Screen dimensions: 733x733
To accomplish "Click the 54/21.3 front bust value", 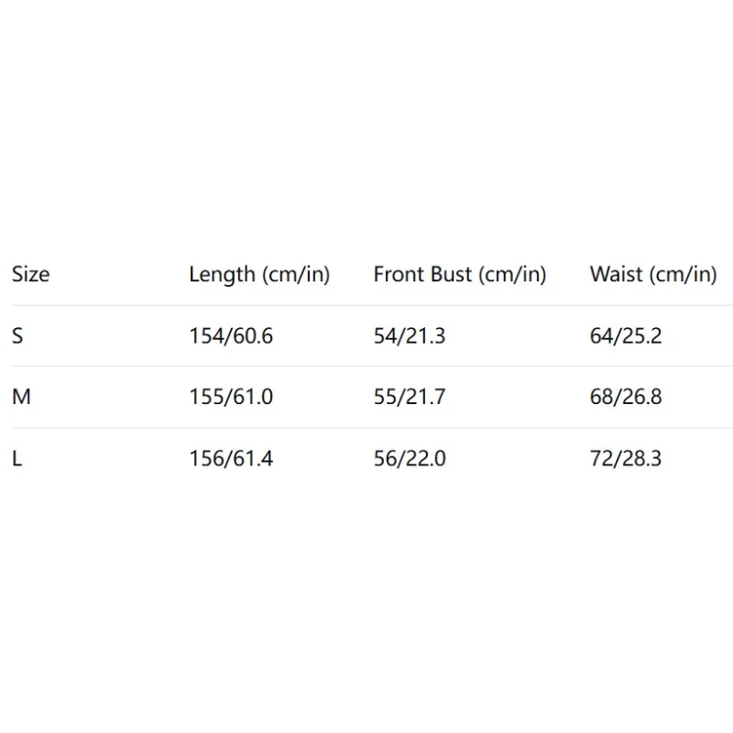I will pyautogui.click(x=410, y=336).
